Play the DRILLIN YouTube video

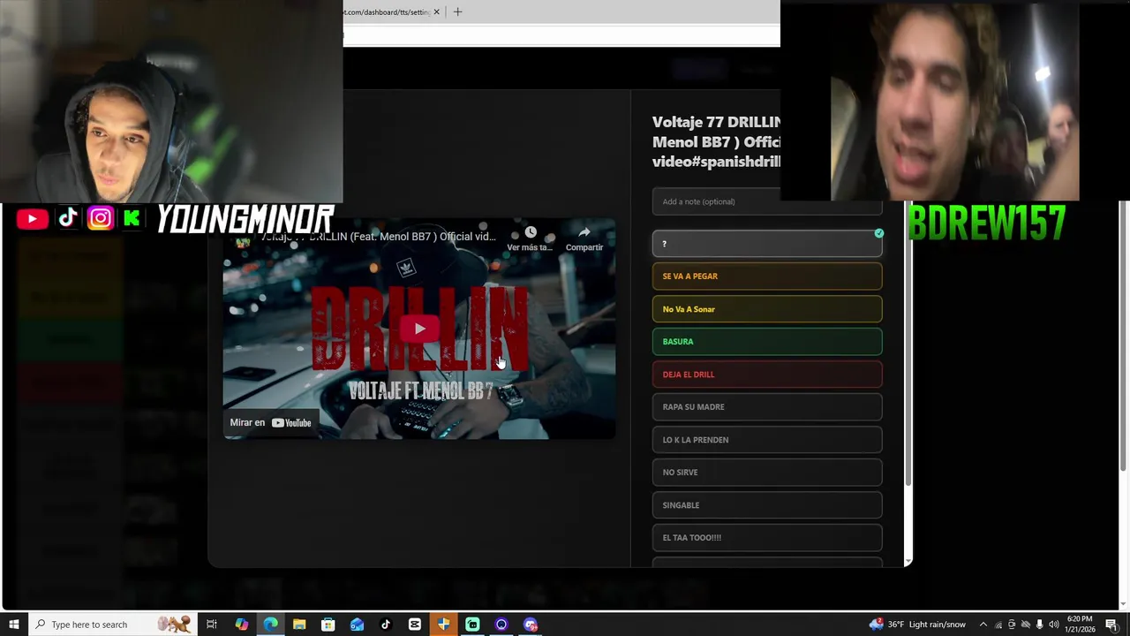(x=419, y=329)
